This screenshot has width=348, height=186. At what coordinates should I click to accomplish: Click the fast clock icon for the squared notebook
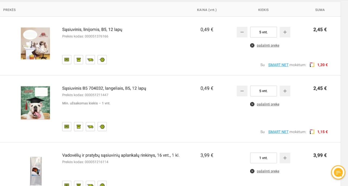[102, 127]
